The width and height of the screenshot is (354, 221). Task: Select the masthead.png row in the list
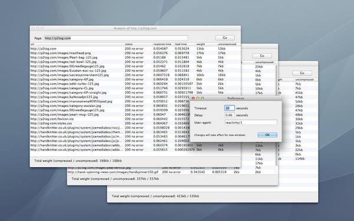click(135, 53)
